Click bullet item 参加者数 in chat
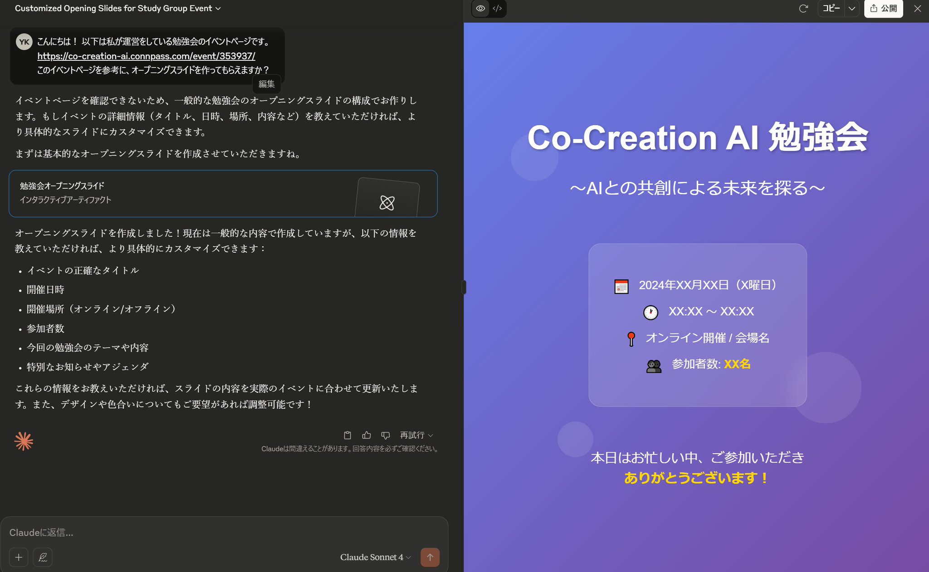929x572 pixels. click(x=45, y=328)
